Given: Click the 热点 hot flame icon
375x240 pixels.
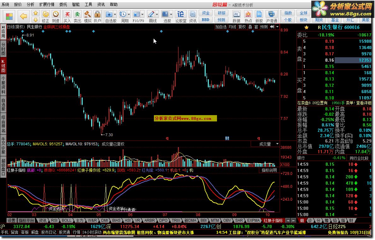Looking at the screenshot, I should [x=248, y=16].
